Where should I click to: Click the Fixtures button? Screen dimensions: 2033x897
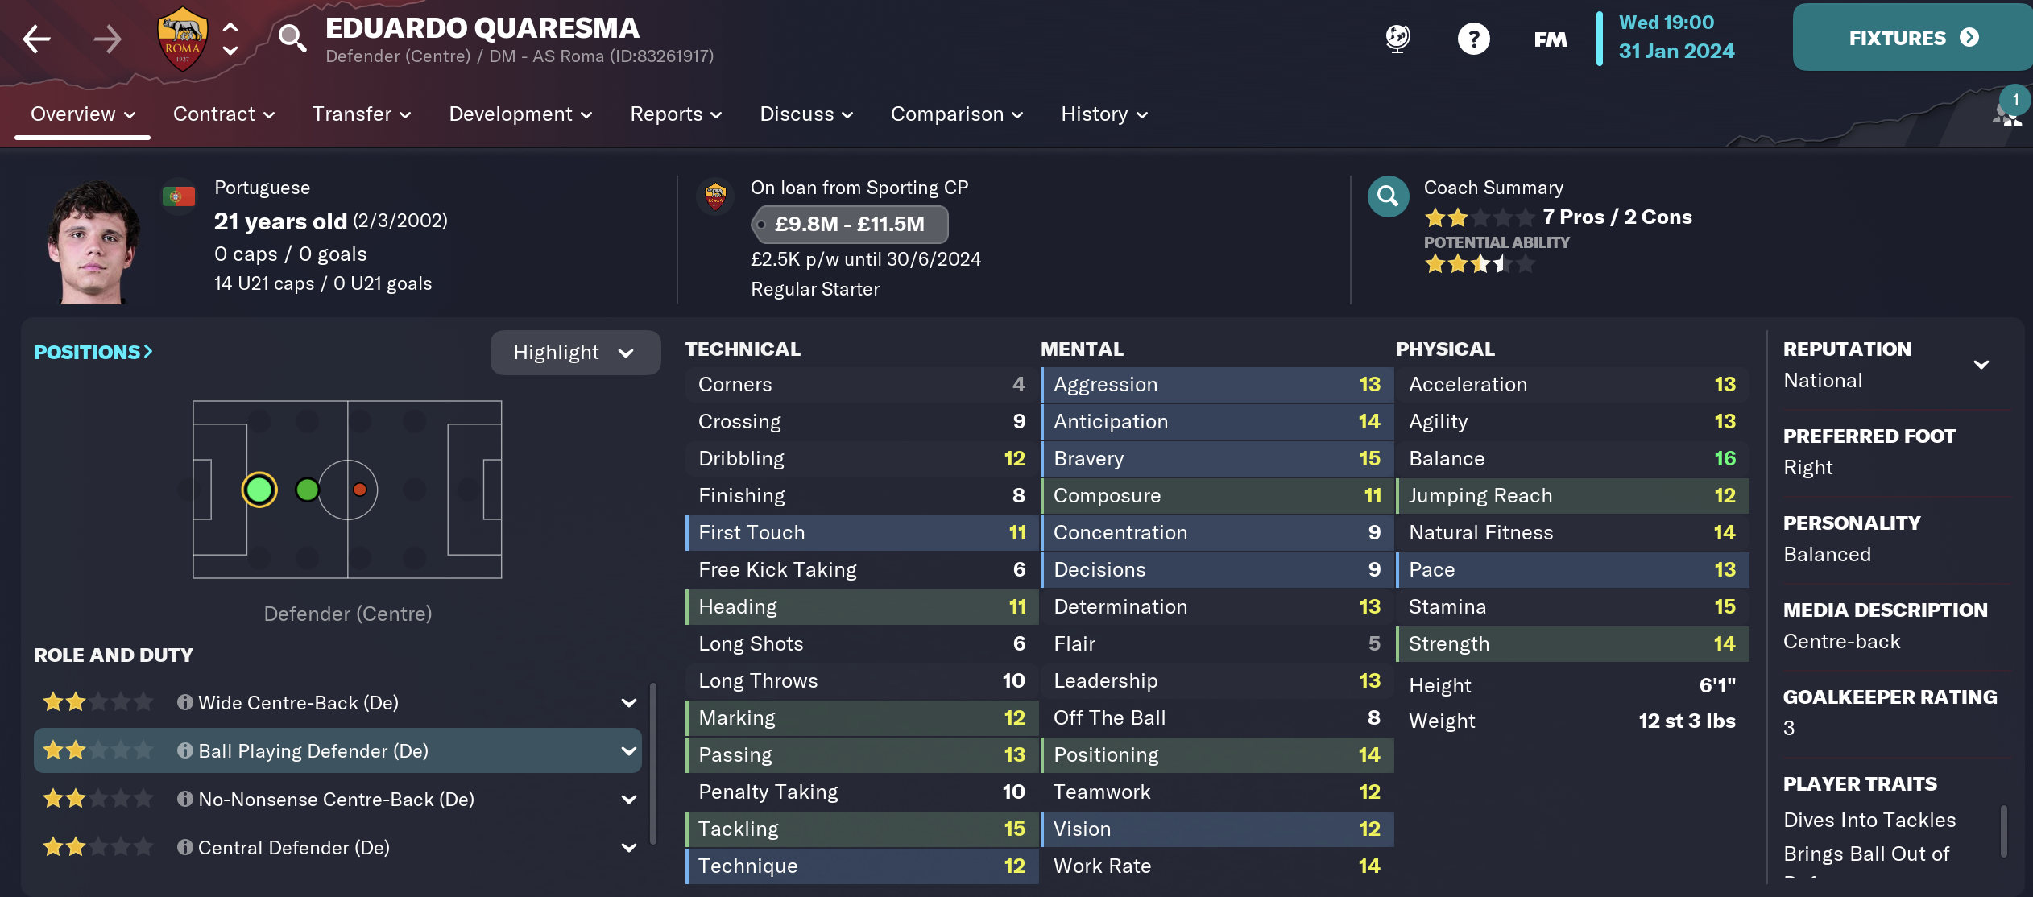pyautogui.click(x=1912, y=38)
